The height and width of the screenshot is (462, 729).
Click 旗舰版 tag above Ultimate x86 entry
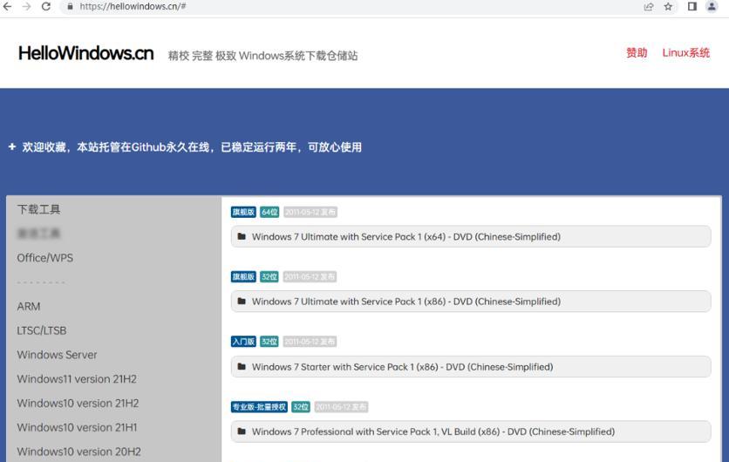243,276
